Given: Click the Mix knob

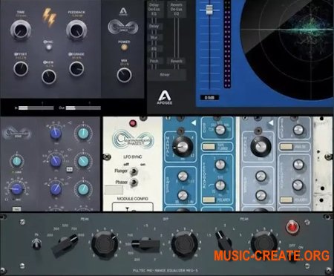Looking at the screenshot, I should (x=124, y=75).
